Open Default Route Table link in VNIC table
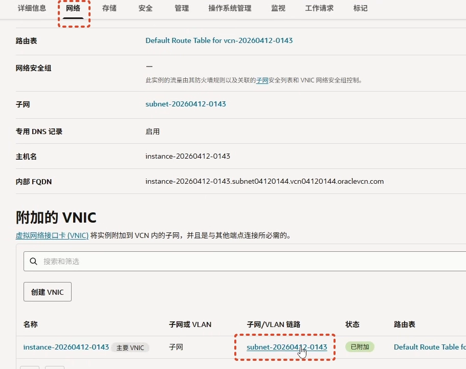Image resolution: width=466 pixels, height=369 pixels. coord(429,347)
